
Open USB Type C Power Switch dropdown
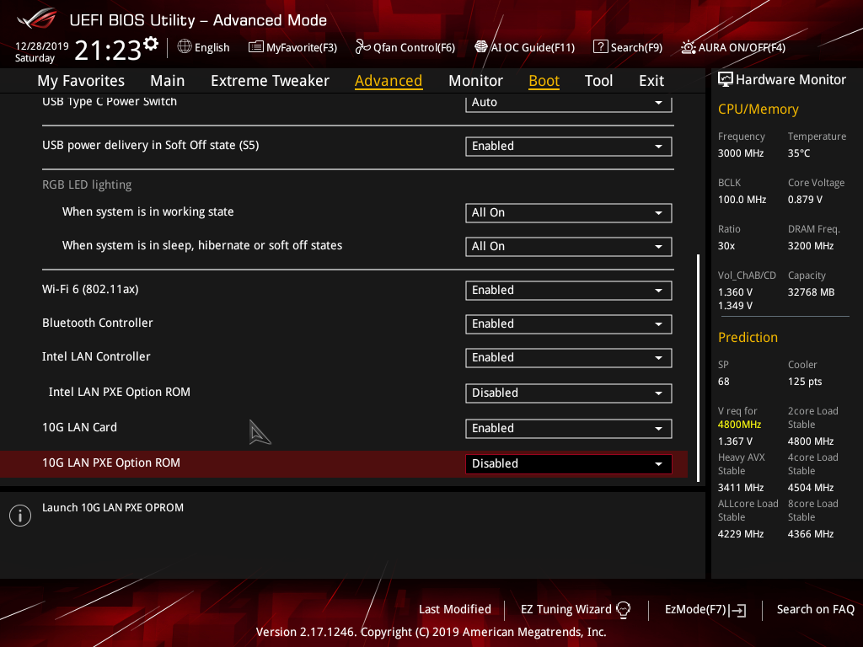pyautogui.click(x=569, y=103)
